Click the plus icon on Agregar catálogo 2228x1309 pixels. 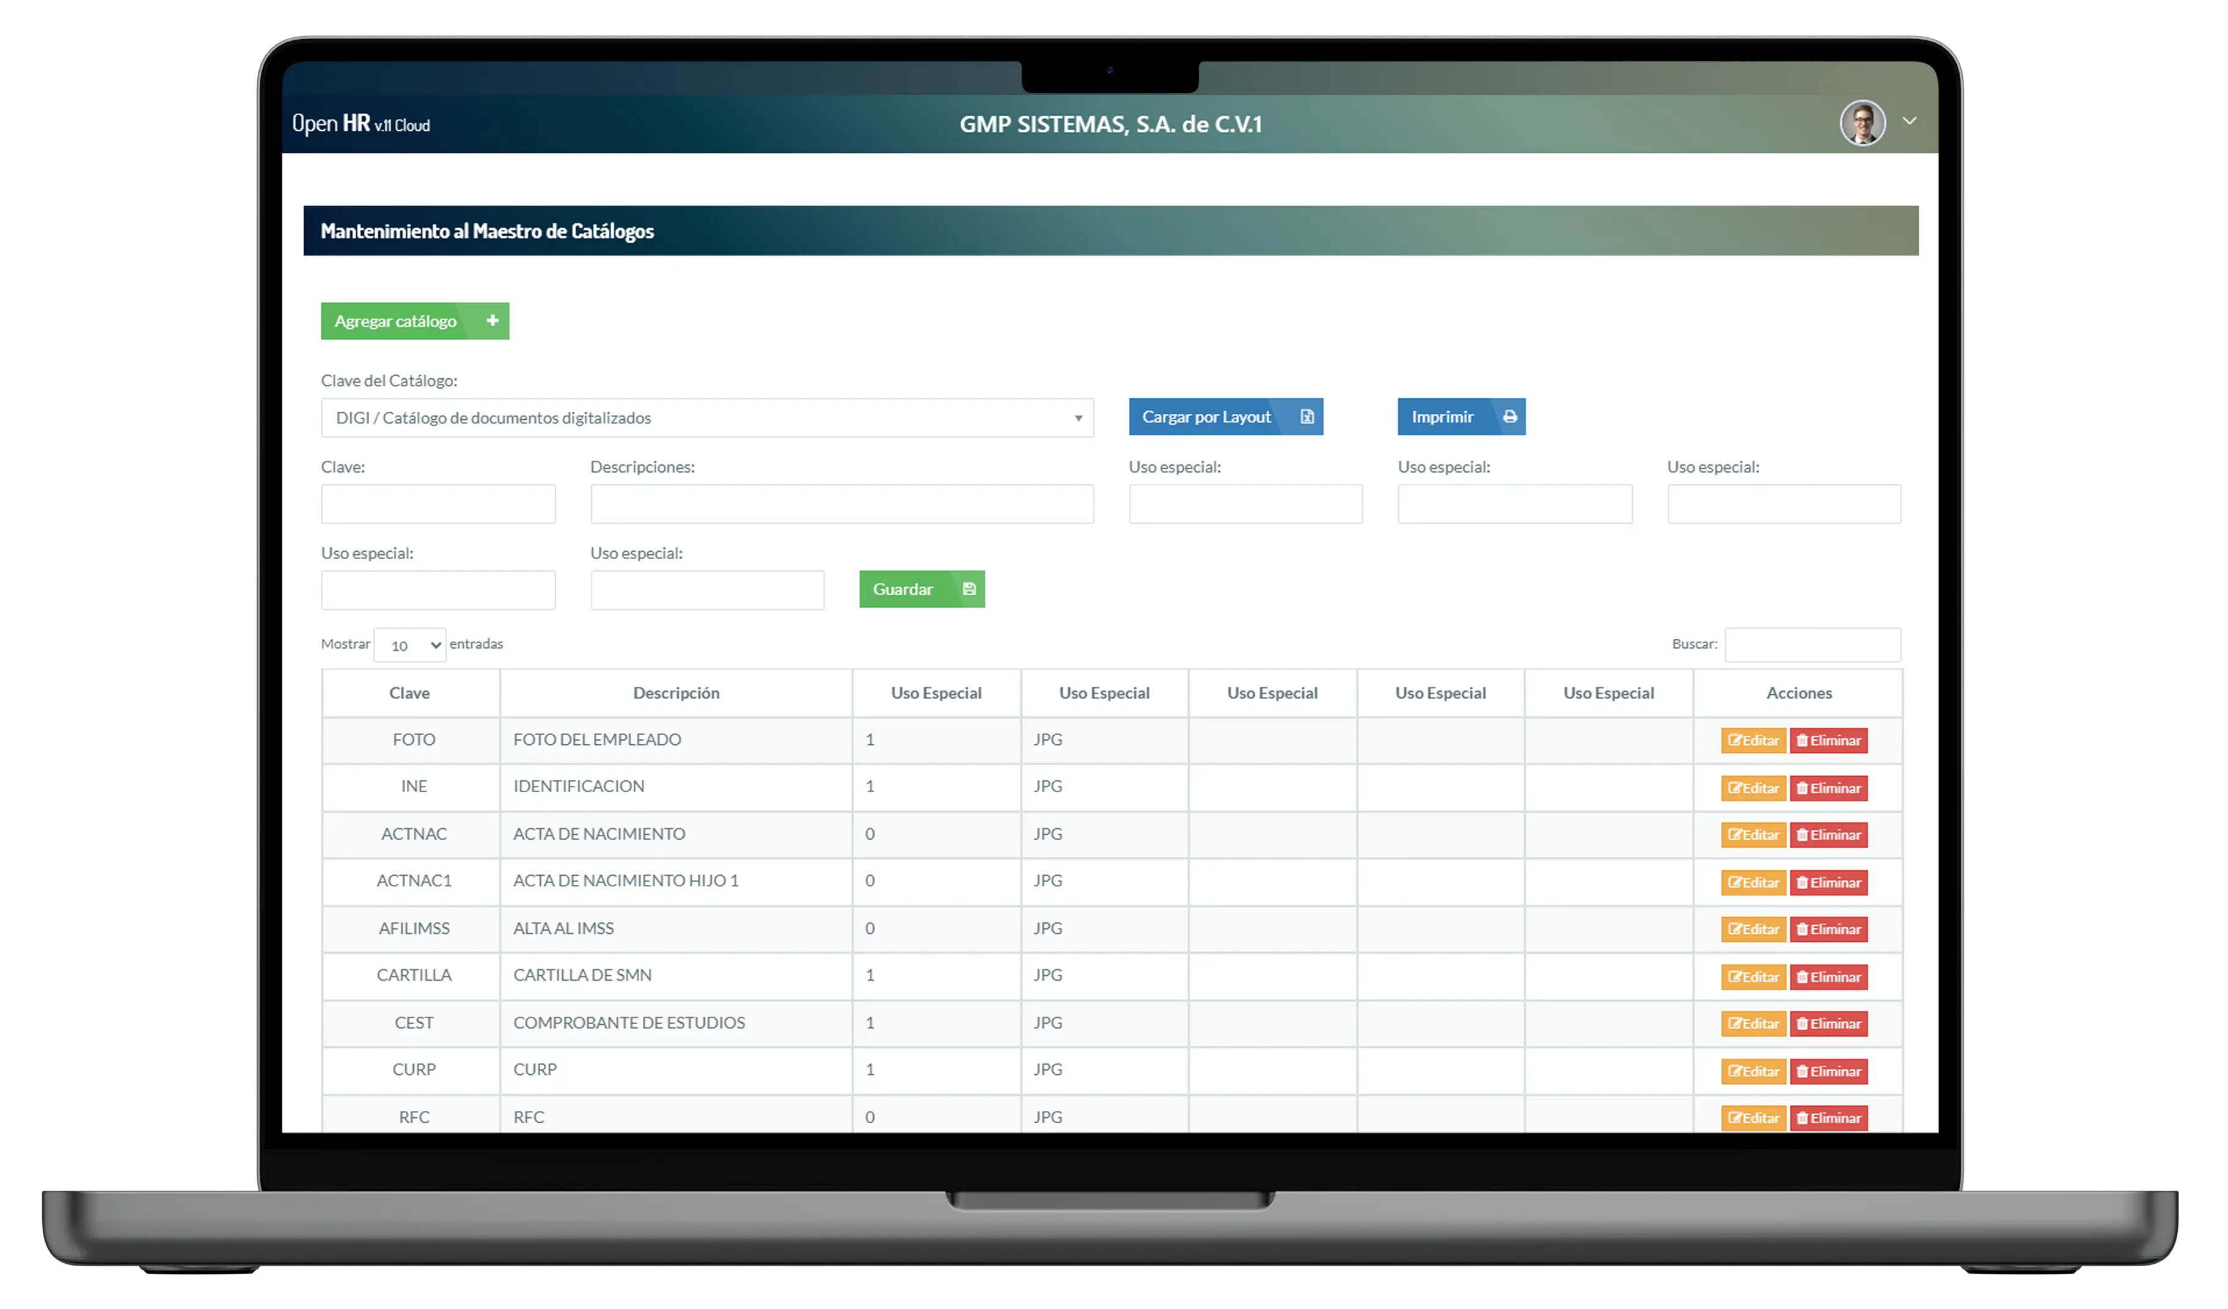coord(493,321)
